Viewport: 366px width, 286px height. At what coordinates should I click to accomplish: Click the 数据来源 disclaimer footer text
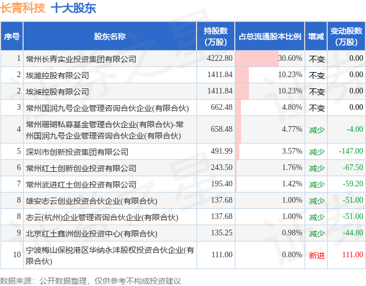[x=91, y=281]
